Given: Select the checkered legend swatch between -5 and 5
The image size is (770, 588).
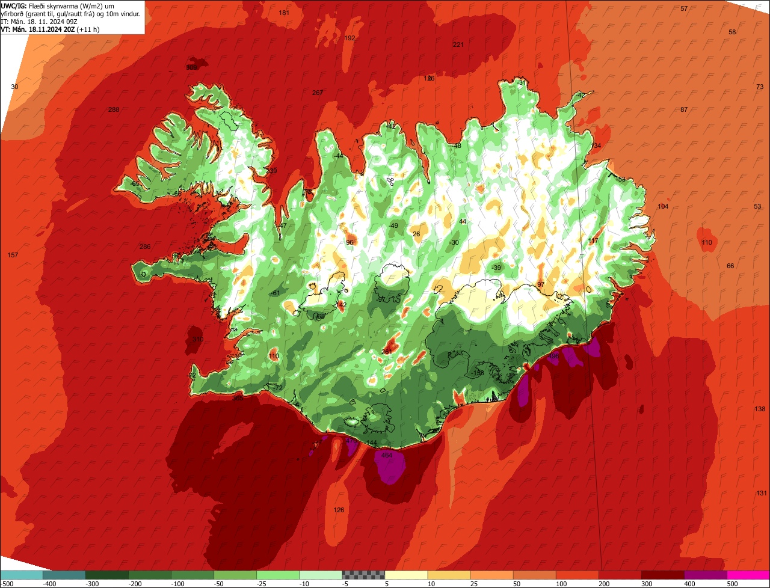Looking at the screenshot, I should [363, 575].
